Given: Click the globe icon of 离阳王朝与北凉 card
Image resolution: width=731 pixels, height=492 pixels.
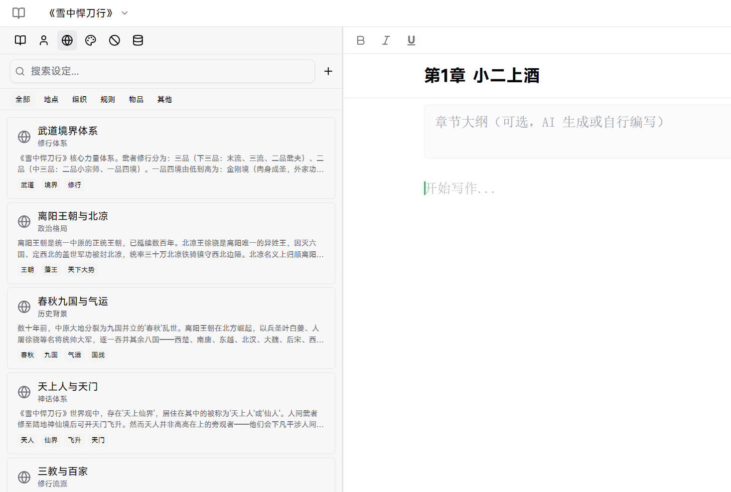Looking at the screenshot, I should [24, 221].
